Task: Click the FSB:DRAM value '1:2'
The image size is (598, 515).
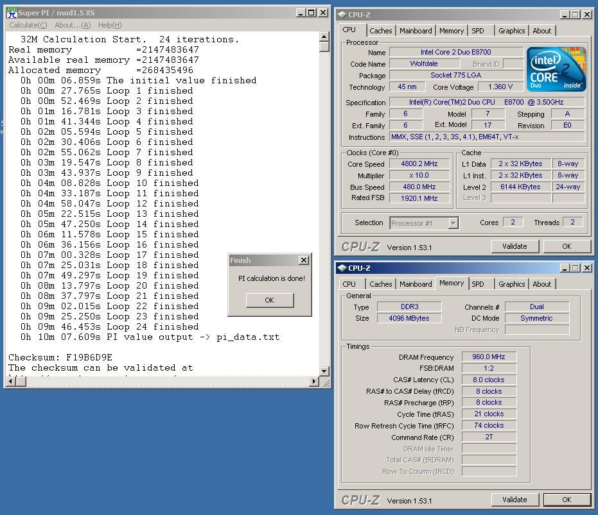Action: coord(489,368)
